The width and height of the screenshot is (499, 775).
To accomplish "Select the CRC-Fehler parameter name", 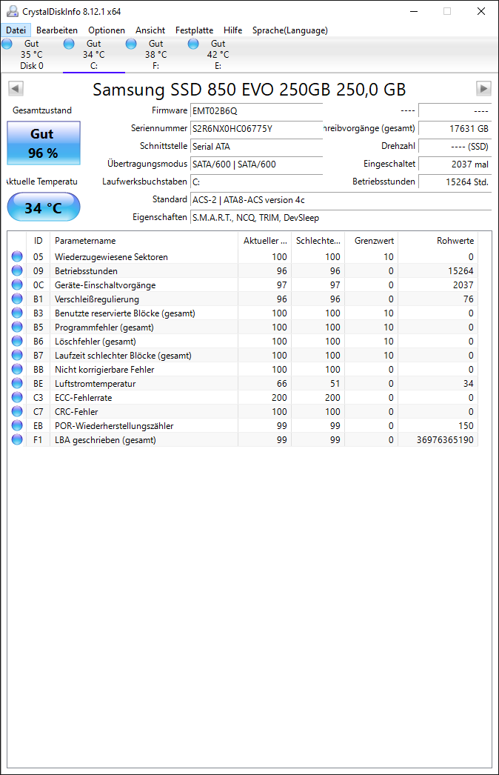I will pyautogui.click(x=76, y=412).
